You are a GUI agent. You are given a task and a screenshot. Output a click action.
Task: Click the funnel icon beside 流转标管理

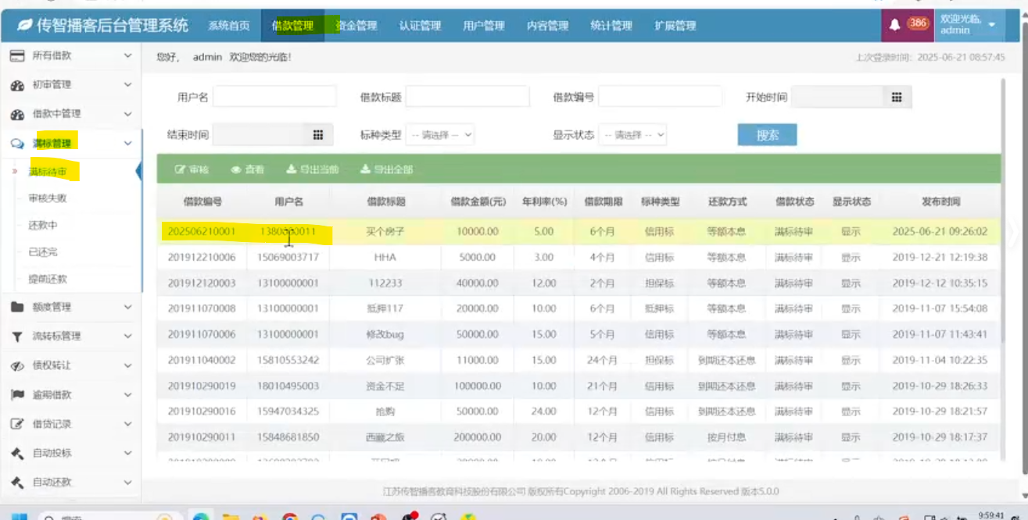click(17, 337)
